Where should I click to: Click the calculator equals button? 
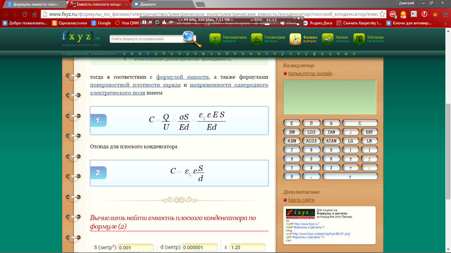(350, 177)
